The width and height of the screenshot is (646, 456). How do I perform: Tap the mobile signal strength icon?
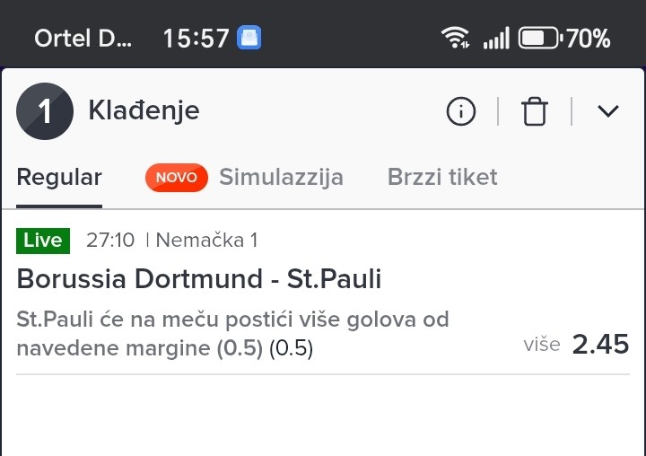coord(496,38)
